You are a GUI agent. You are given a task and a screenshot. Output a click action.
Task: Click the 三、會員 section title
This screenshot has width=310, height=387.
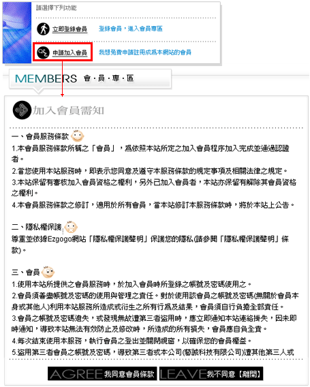[25, 273]
